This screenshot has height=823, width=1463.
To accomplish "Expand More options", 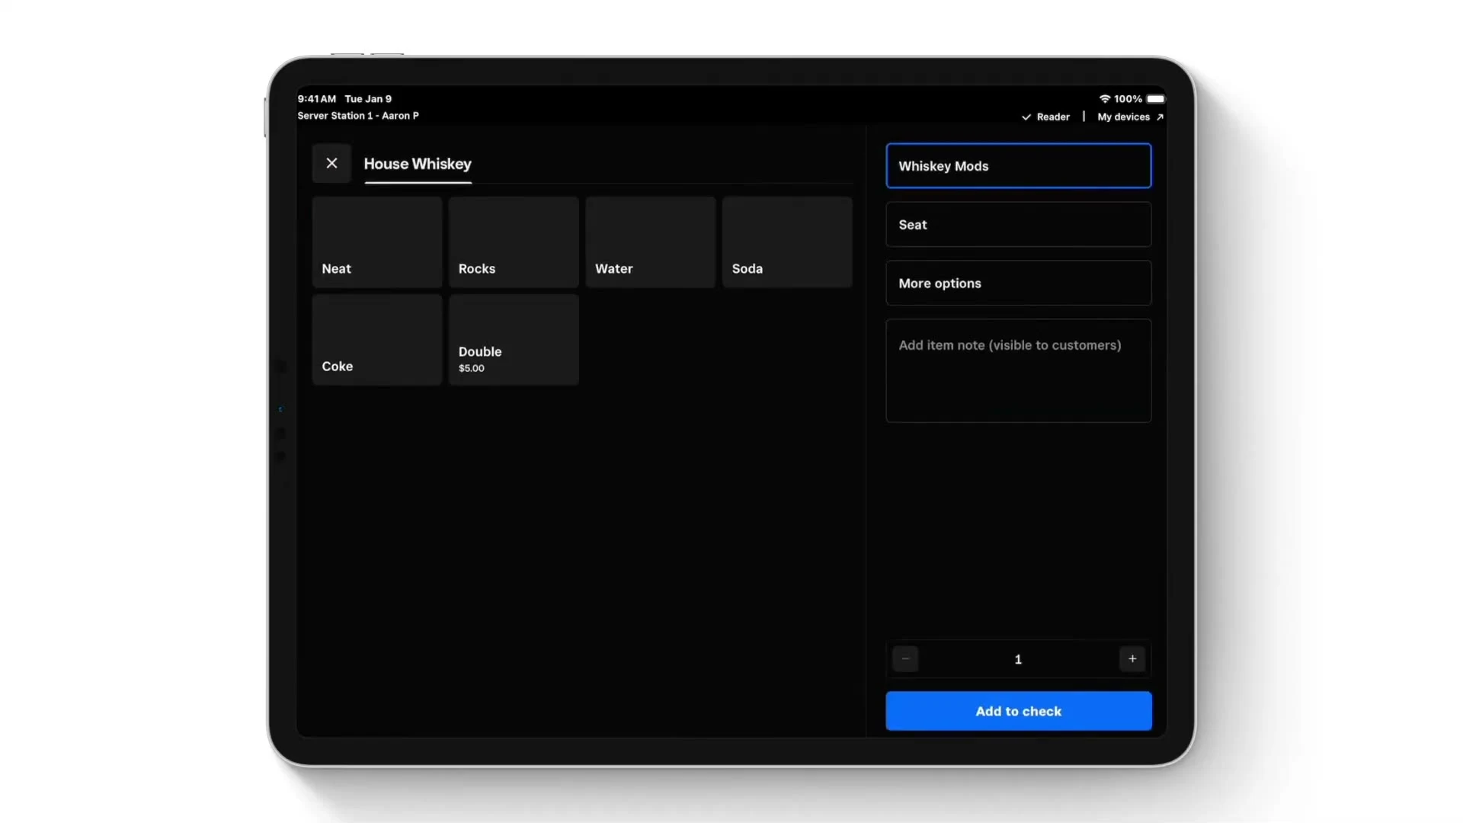I will point(1018,283).
